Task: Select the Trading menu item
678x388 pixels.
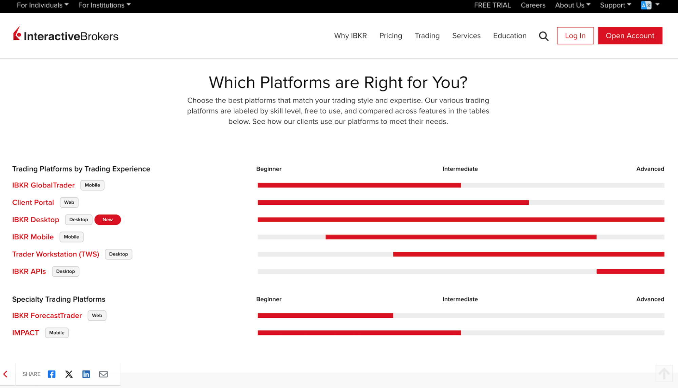Action: (x=427, y=35)
